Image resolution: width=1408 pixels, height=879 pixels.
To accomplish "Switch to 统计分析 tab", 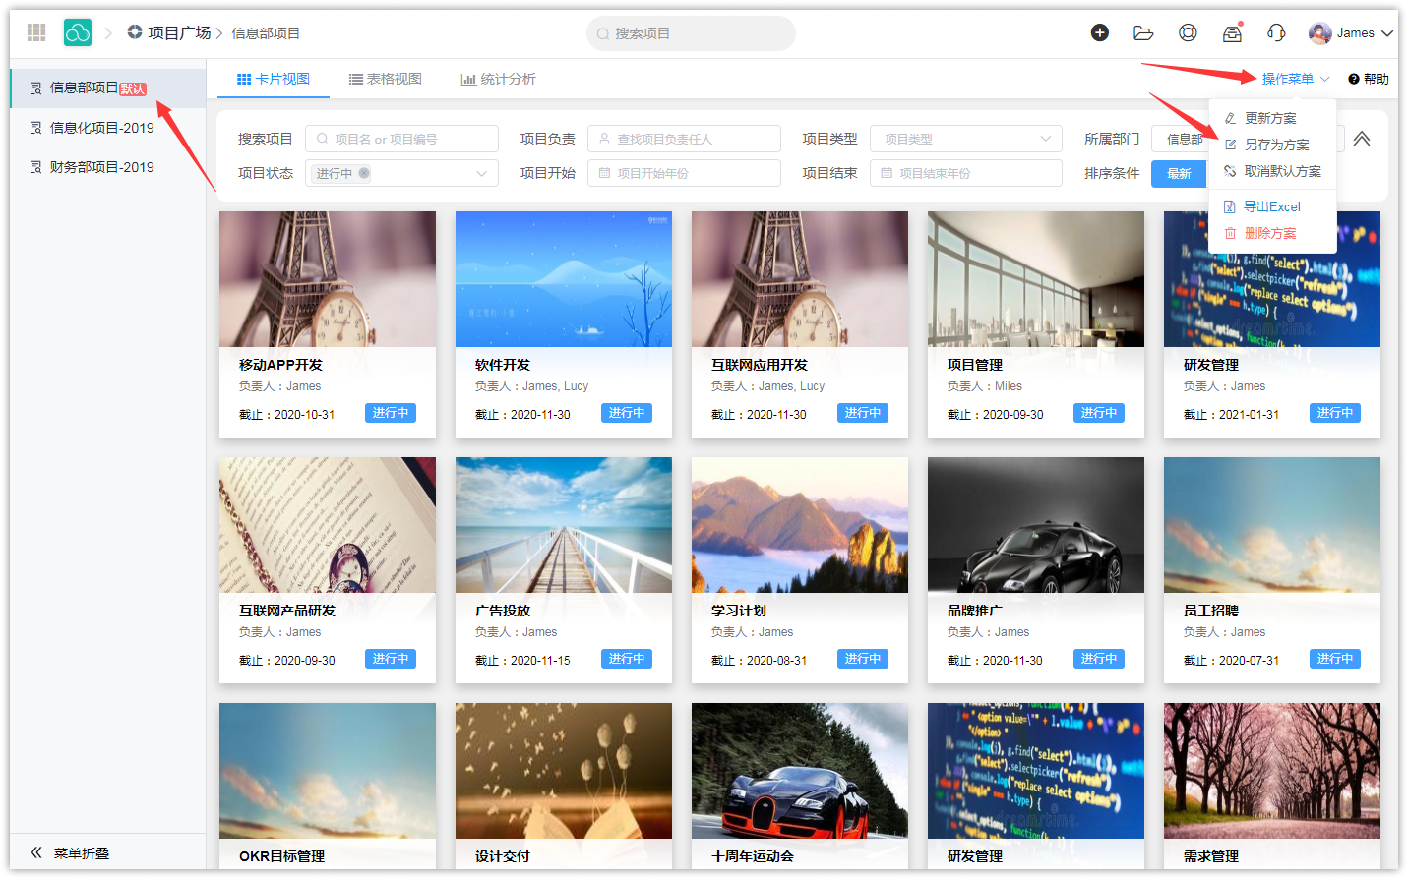I will tap(498, 79).
